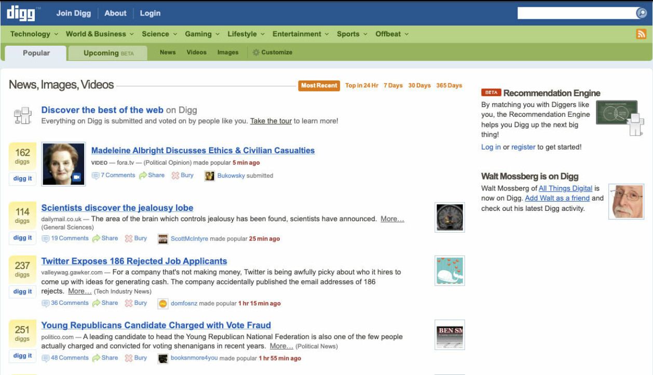Sort by 7 Days
Image resolution: width=653 pixels, height=375 pixels.
[x=393, y=86]
